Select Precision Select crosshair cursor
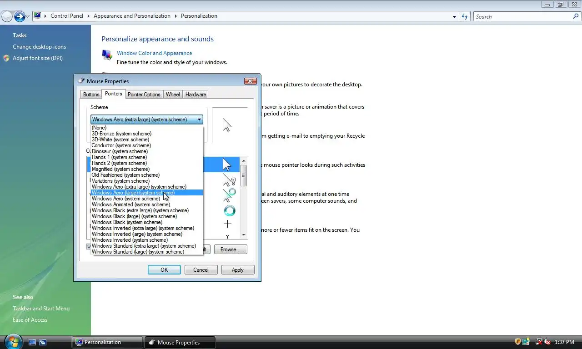The height and width of the screenshot is (349, 582). 227,224
